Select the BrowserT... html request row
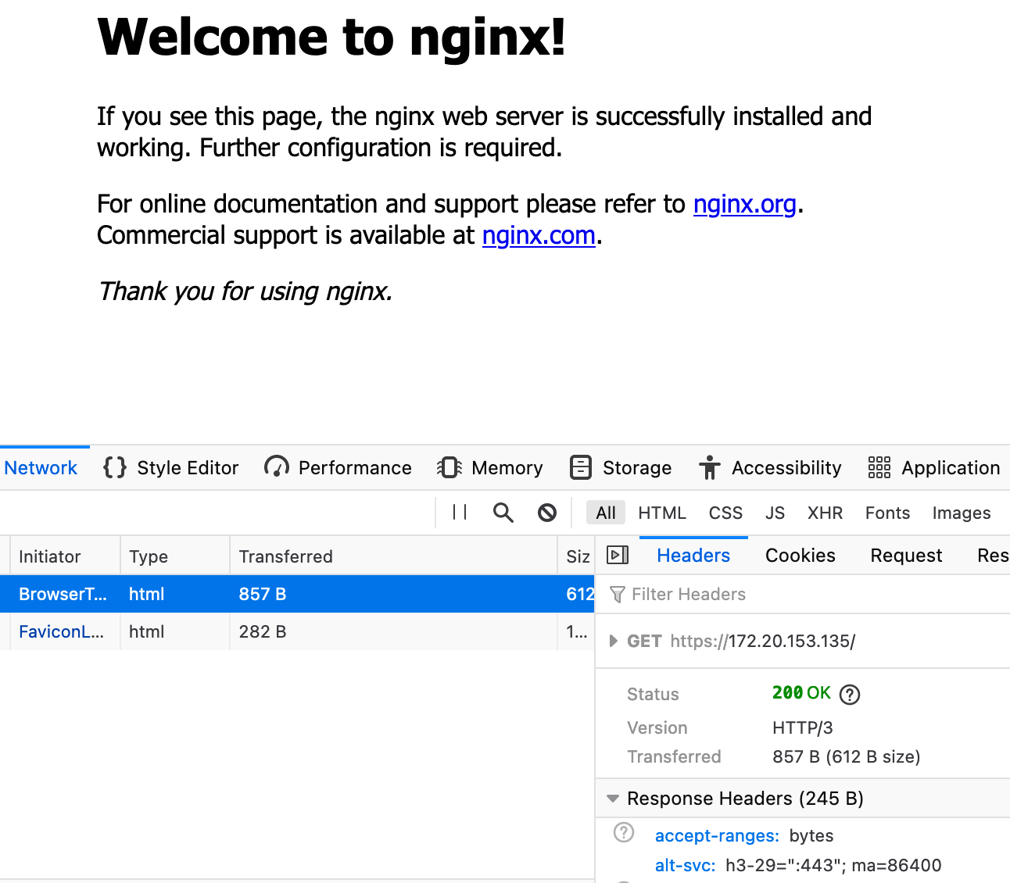1010x883 pixels. tap(297, 594)
